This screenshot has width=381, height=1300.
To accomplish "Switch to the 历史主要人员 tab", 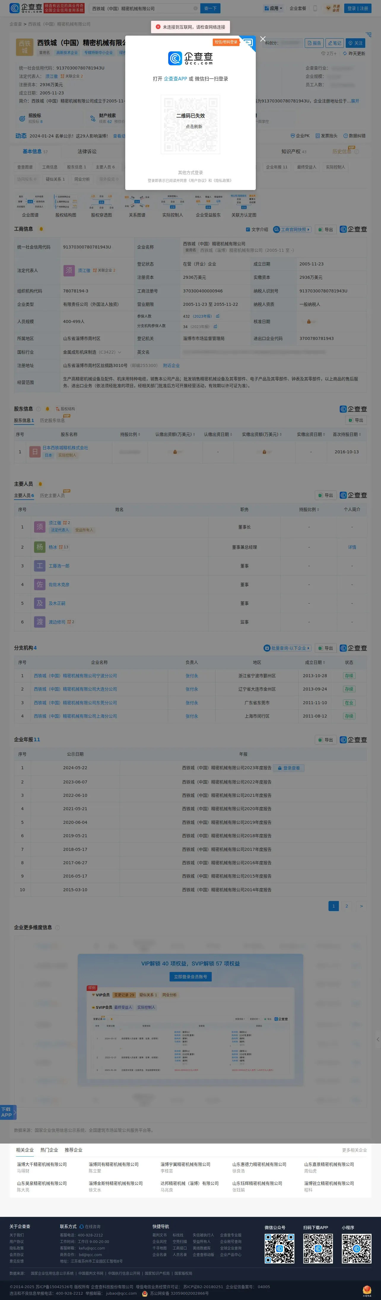I will click(x=53, y=495).
